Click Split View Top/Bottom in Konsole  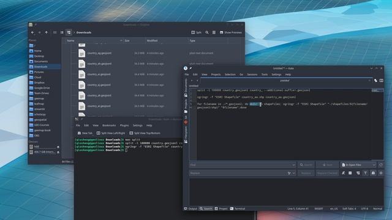145,133
